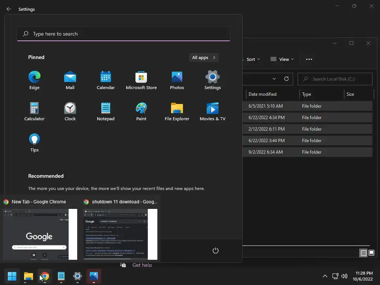The width and height of the screenshot is (380, 285).
Task: Open the address bar history dropdown
Action: 274,79
